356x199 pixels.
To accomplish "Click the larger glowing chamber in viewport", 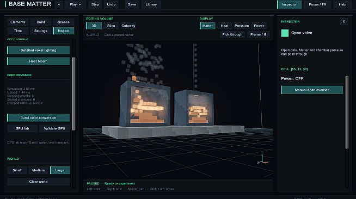I will click(145, 104).
